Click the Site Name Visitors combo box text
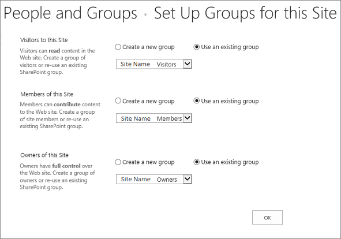 [x=149, y=64]
